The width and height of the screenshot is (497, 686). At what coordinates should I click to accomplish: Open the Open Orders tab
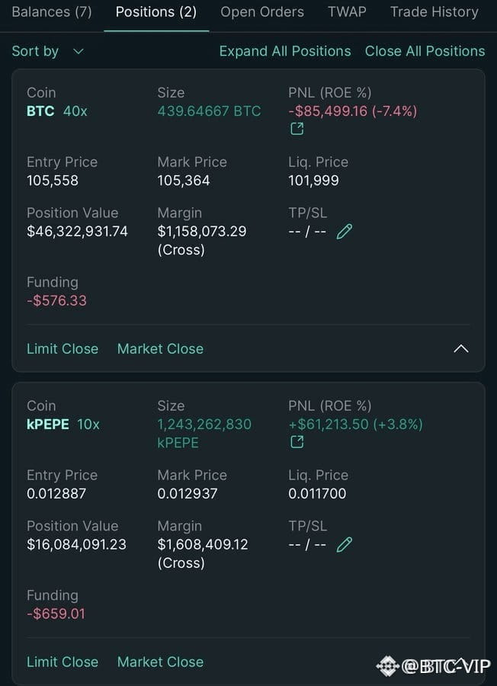click(x=262, y=11)
